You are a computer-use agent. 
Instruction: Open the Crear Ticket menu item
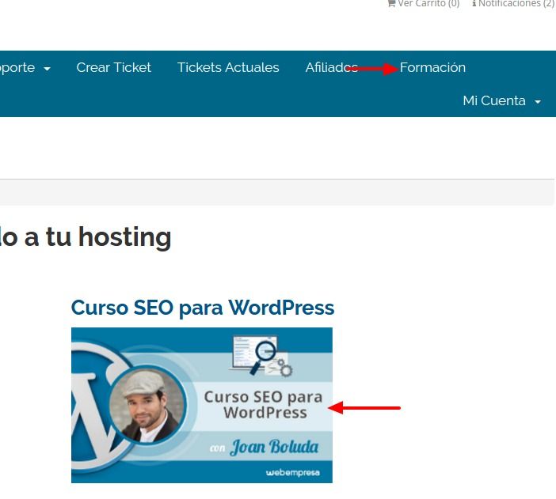click(x=113, y=67)
